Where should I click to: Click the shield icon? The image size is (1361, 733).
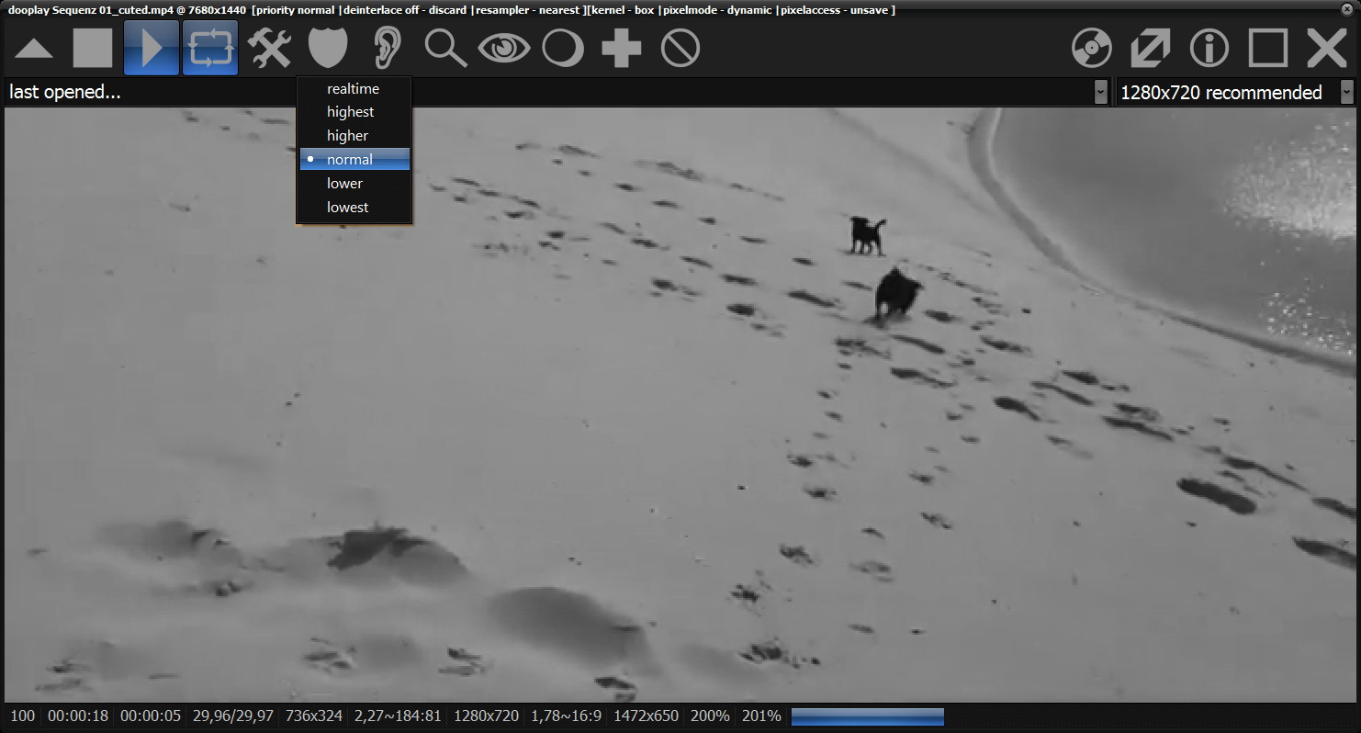pyautogui.click(x=328, y=49)
